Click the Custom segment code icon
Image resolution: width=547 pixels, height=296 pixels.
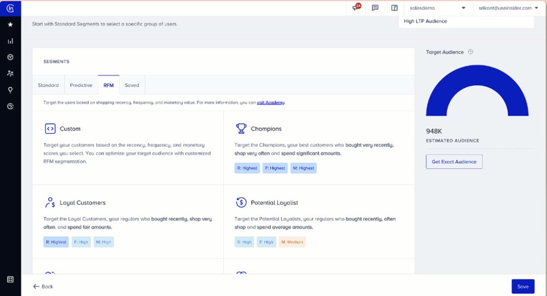(x=50, y=128)
